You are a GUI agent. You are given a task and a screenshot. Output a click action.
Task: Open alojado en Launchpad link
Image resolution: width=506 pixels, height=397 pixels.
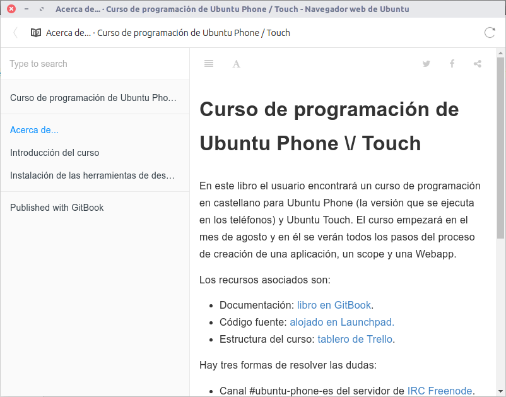coord(342,322)
